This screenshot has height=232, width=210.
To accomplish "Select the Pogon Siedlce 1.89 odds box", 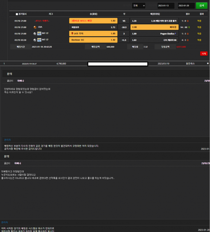I will pyautogui.click(x=154, y=34).
